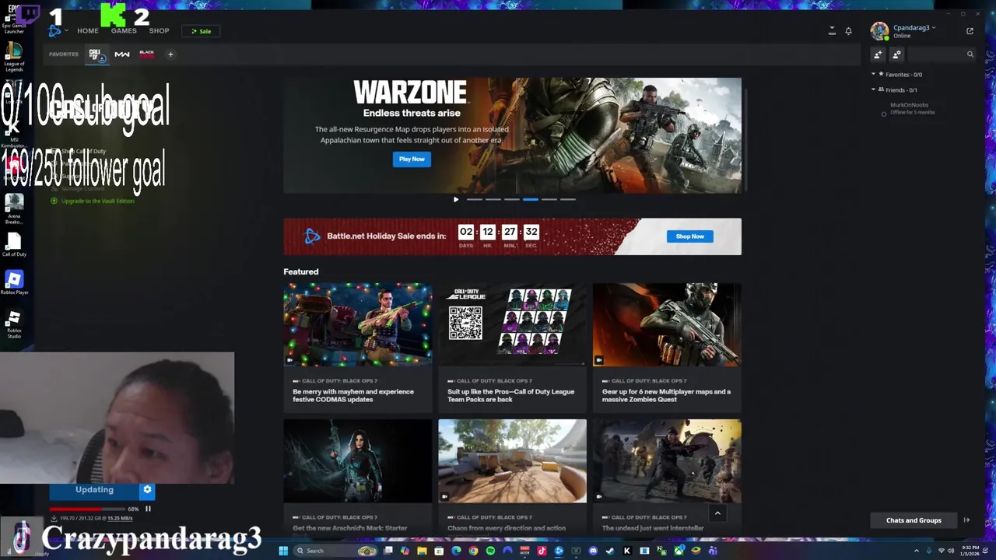The image size is (996, 560).
Task: Click the scroll-to-top arrow button
Action: pyautogui.click(x=717, y=513)
